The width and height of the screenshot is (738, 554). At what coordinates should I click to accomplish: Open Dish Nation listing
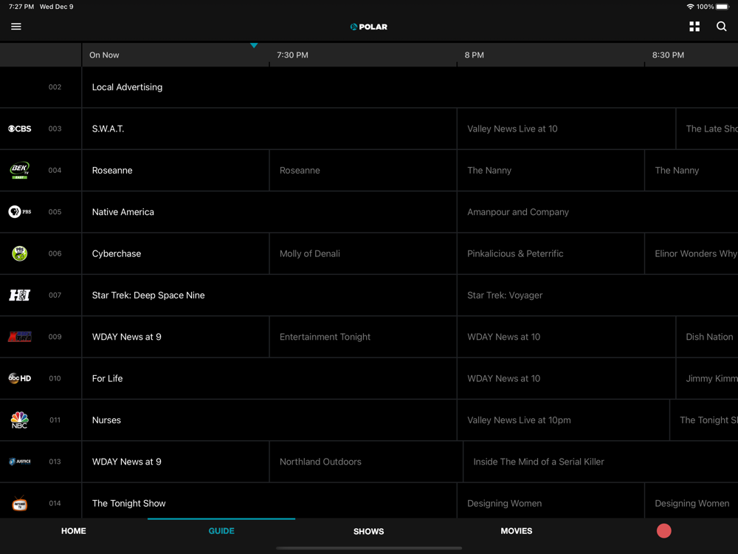(707, 336)
